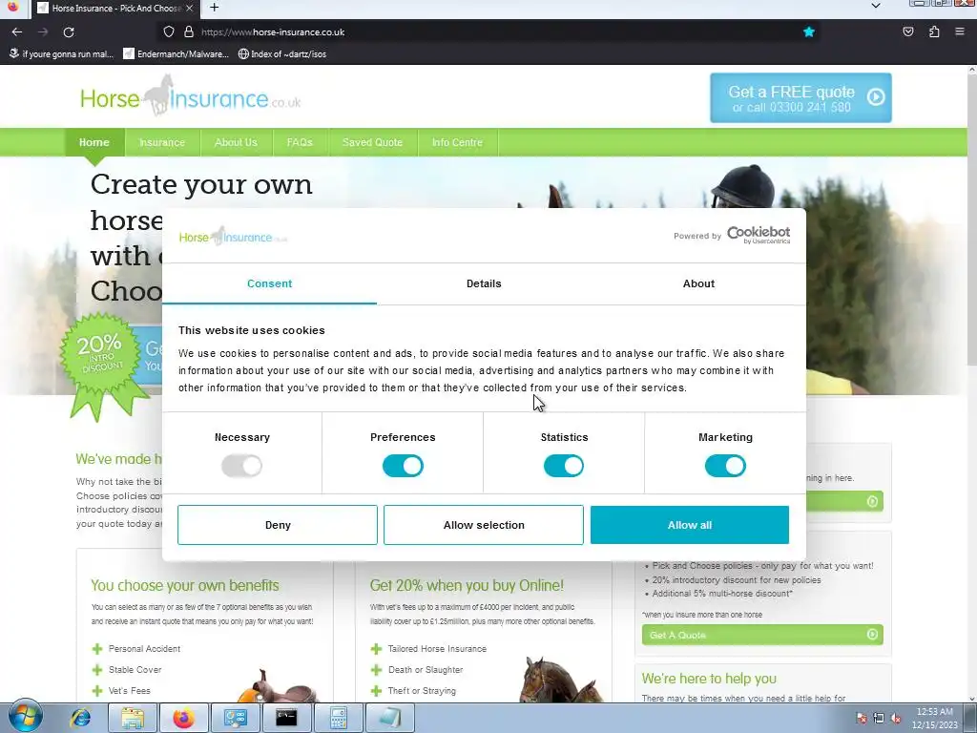Viewport: 977px width, 733px height.
Task: Click 'Personal Accident' benefit item
Action: pyautogui.click(x=144, y=649)
